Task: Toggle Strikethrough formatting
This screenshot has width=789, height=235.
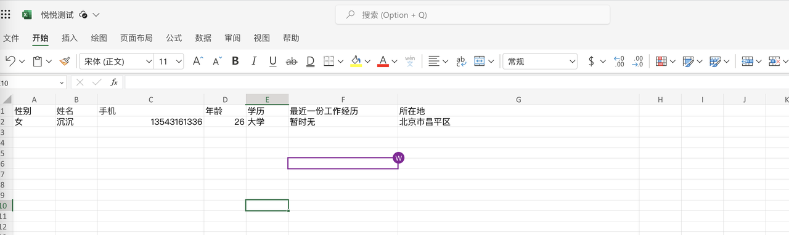Action: tap(292, 61)
